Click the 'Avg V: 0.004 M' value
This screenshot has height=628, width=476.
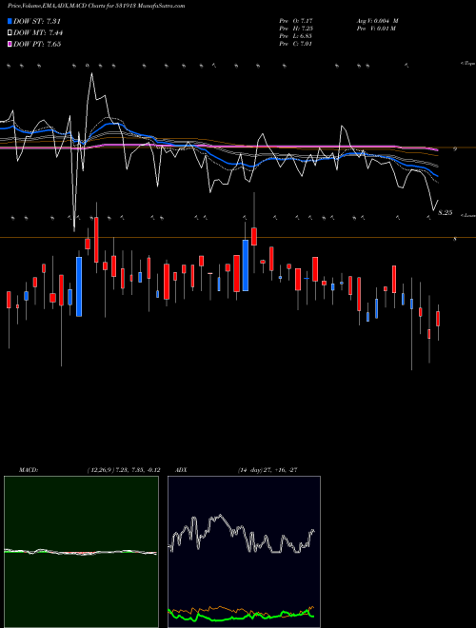(377, 20)
